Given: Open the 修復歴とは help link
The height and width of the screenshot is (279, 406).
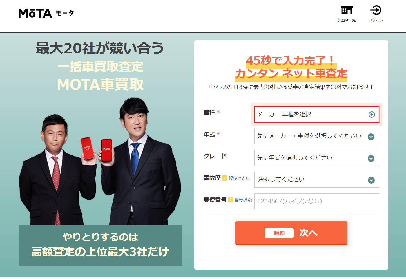Looking at the screenshot, I should tap(240, 178).
